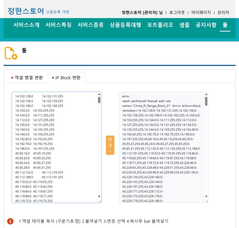The width and height of the screenshot is (239, 228).
Task: Navigate to 서비스종류 menu
Action: 91,25
